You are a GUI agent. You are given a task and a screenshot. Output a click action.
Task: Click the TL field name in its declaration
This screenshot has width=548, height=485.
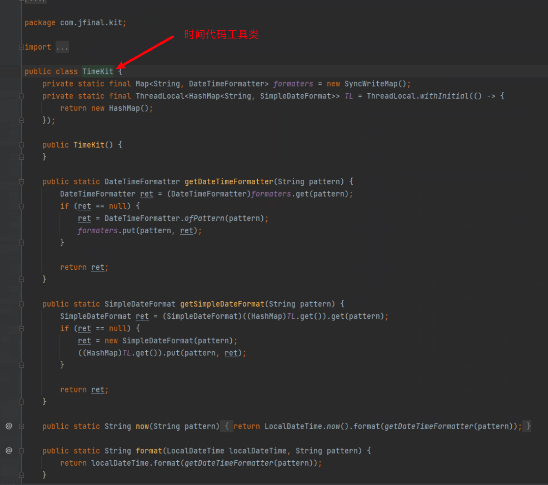pos(348,96)
